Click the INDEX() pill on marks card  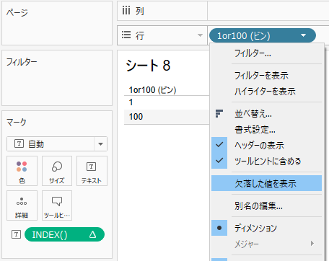tap(64, 234)
